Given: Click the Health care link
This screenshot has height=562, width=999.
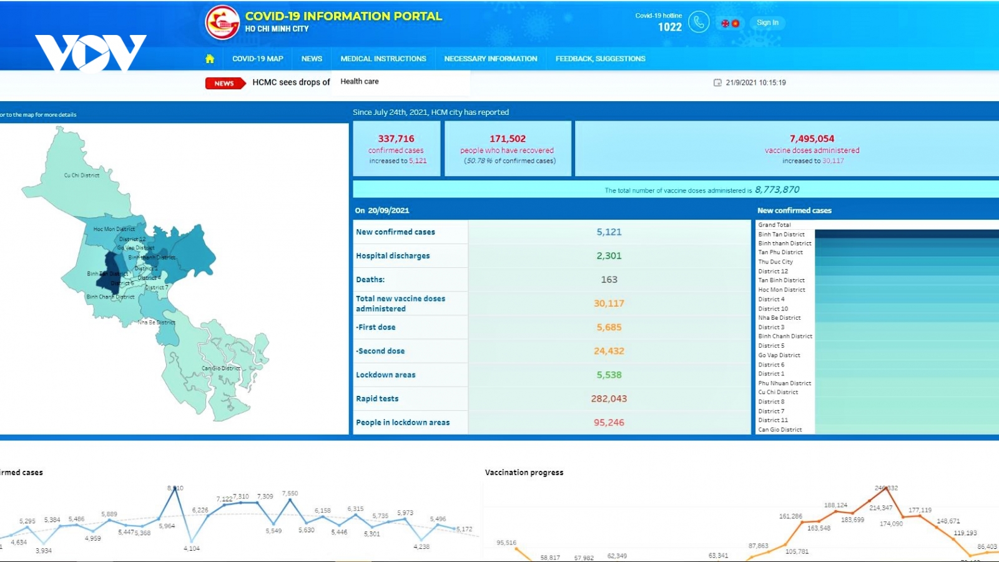Looking at the screenshot, I should pyautogui.click(x=360, y=81).
